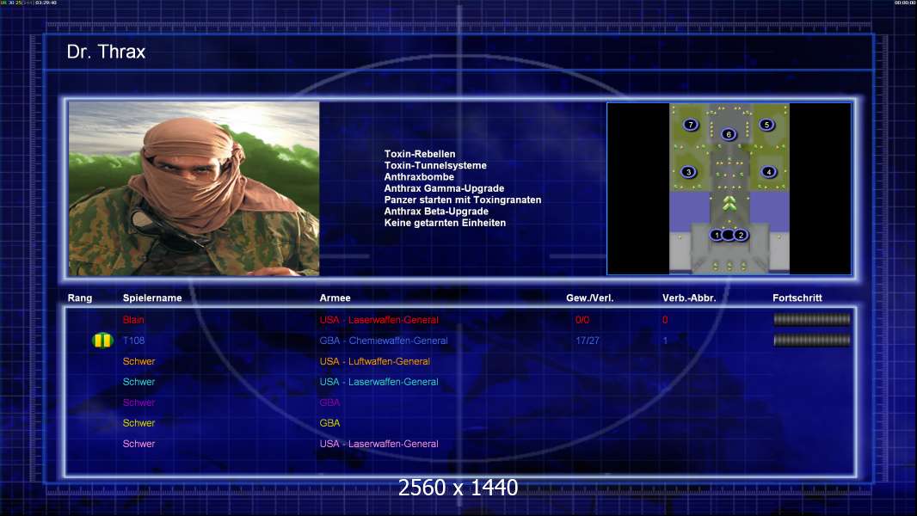917x516 pixels.
Task: Click start position marker 4 on the map
Action: coord(768,172)
